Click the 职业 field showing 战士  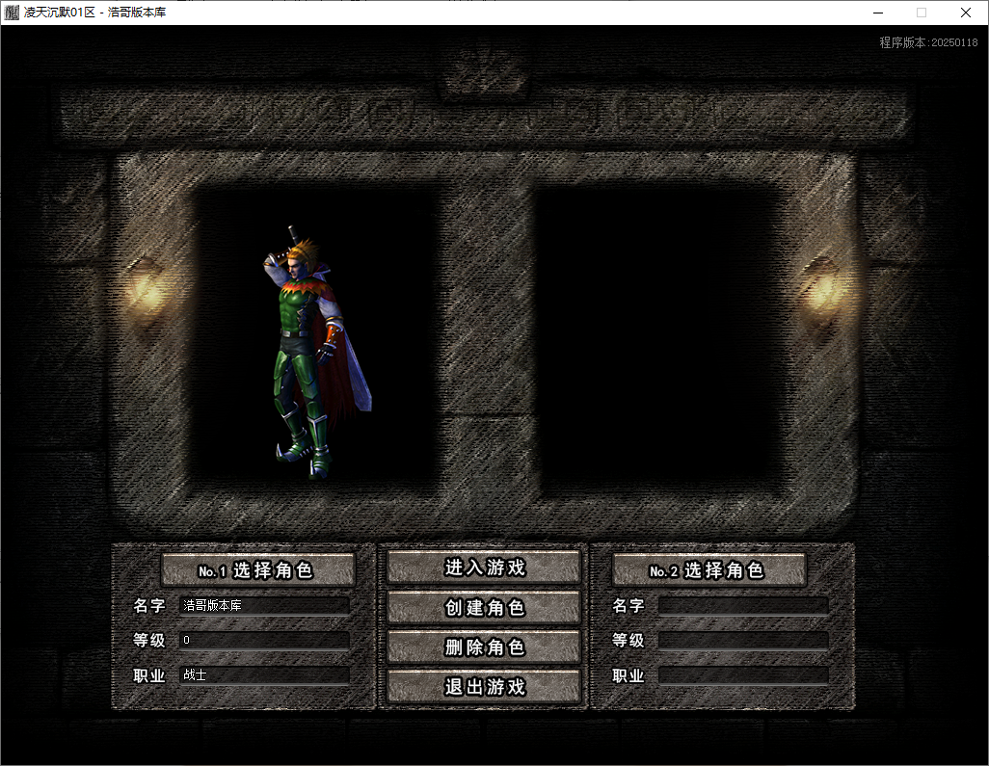[x=264, y=675]
